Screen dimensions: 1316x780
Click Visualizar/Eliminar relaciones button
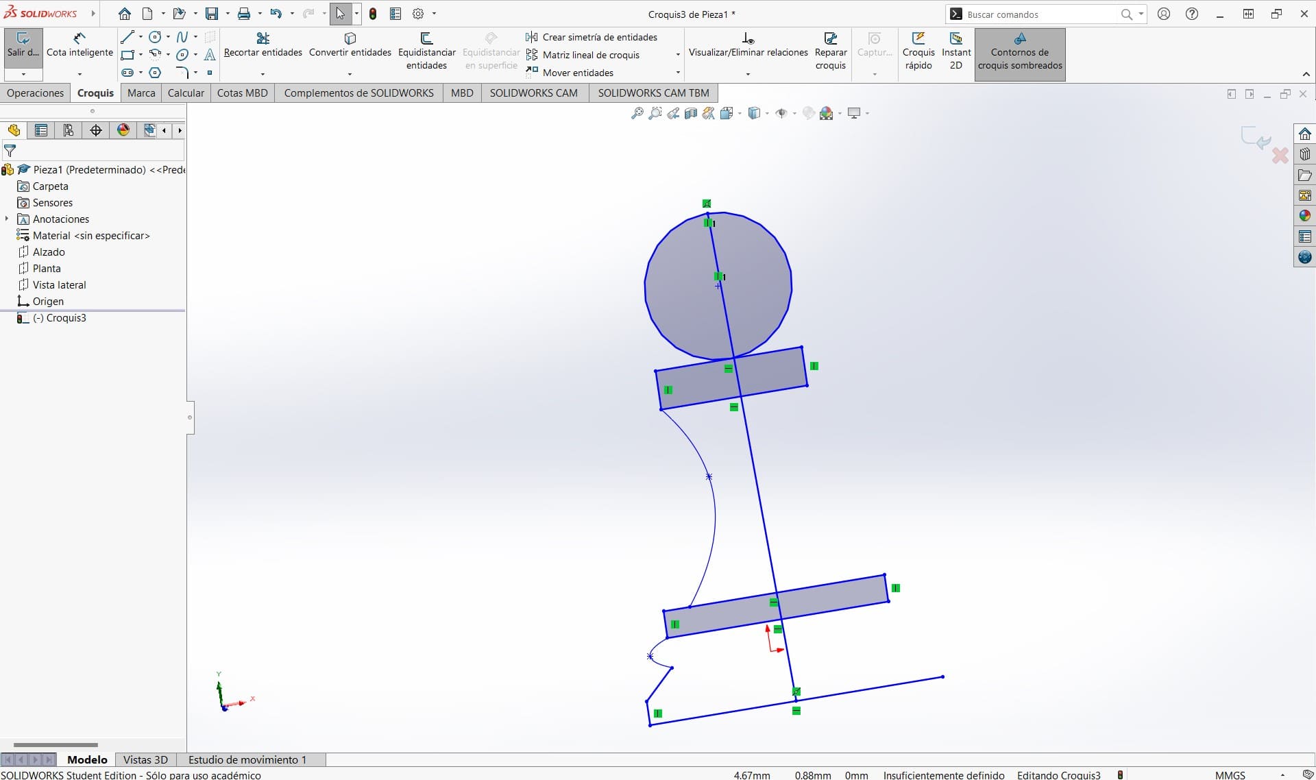pos(748,45)
